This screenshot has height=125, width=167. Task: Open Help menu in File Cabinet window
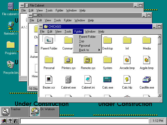click(82, 10)
